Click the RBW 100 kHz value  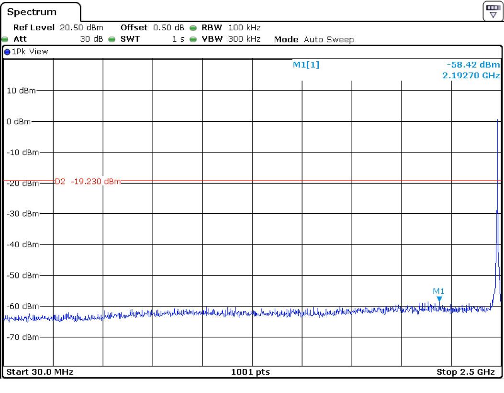coord(244,28)
